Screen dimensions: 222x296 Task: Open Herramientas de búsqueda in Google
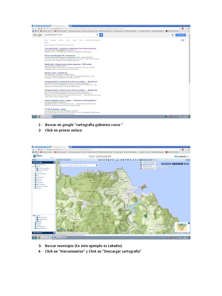tap(93, 40)
